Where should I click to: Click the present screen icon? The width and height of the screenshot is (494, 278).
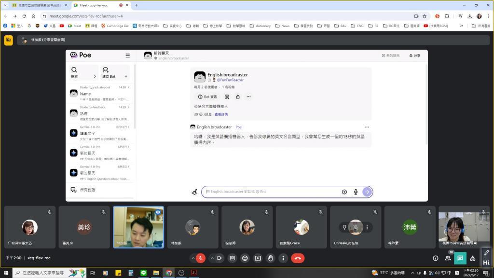[x=258, y=258]
